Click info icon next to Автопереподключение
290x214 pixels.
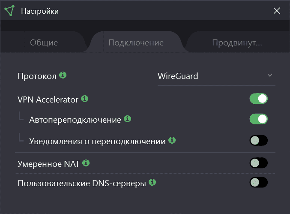click(127, 119)
